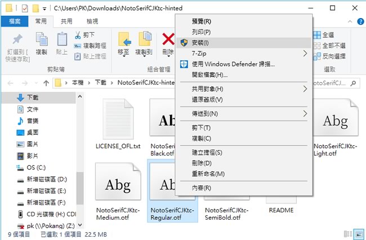Click the Forward arrow navigation button
The width and height of the screenshot is (366, 240).
[x=25, y=83]
